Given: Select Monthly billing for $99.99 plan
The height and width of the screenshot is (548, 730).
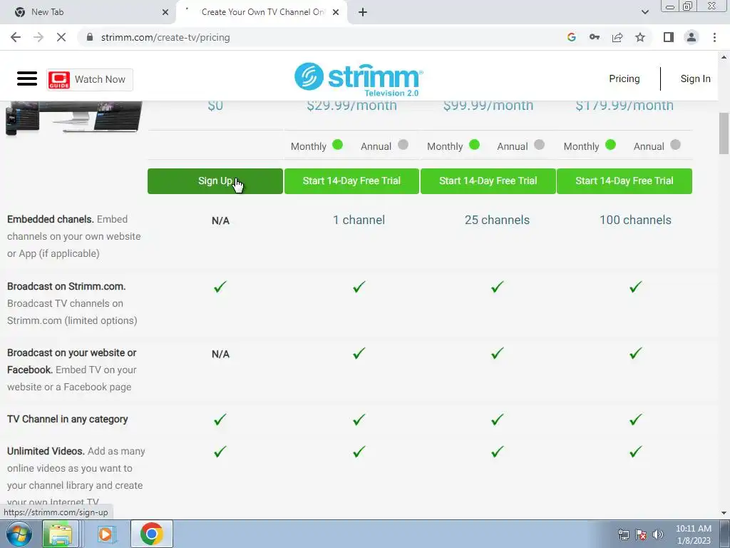Looking at the screenshot, I should click(474, 145).
